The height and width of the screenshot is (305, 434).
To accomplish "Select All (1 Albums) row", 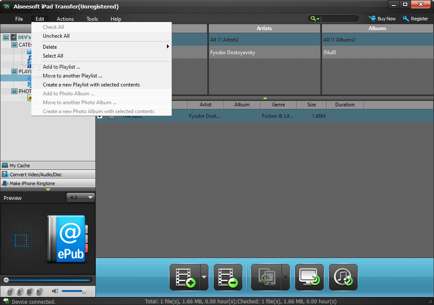I will [x=378, y=39].
